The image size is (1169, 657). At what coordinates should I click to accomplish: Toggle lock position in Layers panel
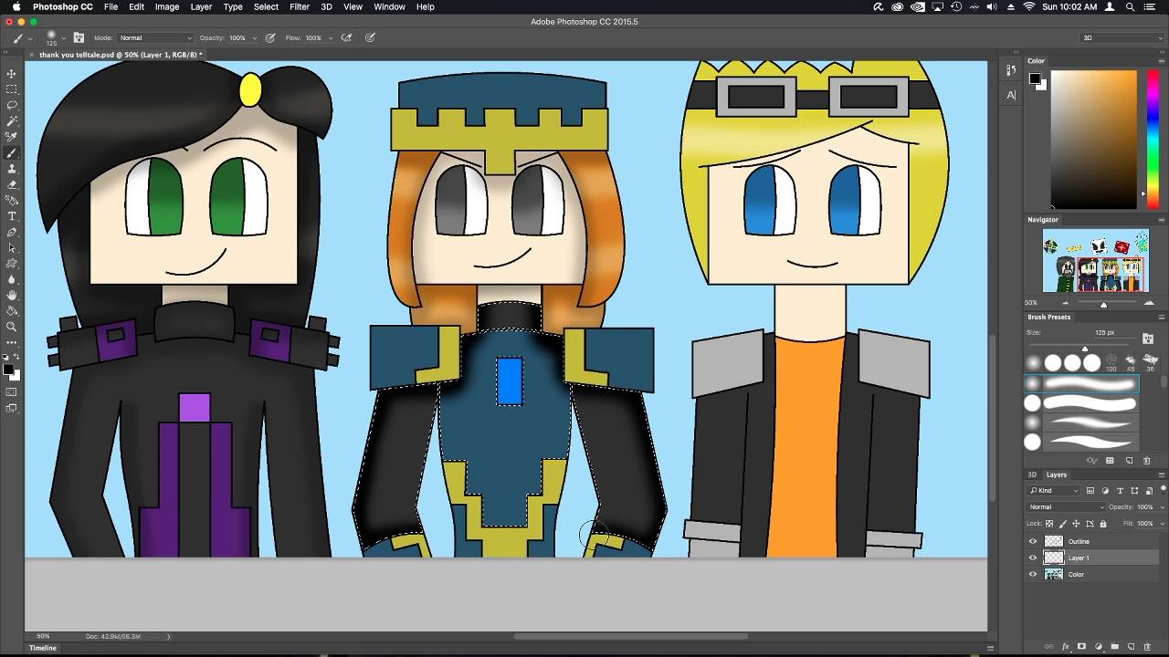click(1075, 524)
